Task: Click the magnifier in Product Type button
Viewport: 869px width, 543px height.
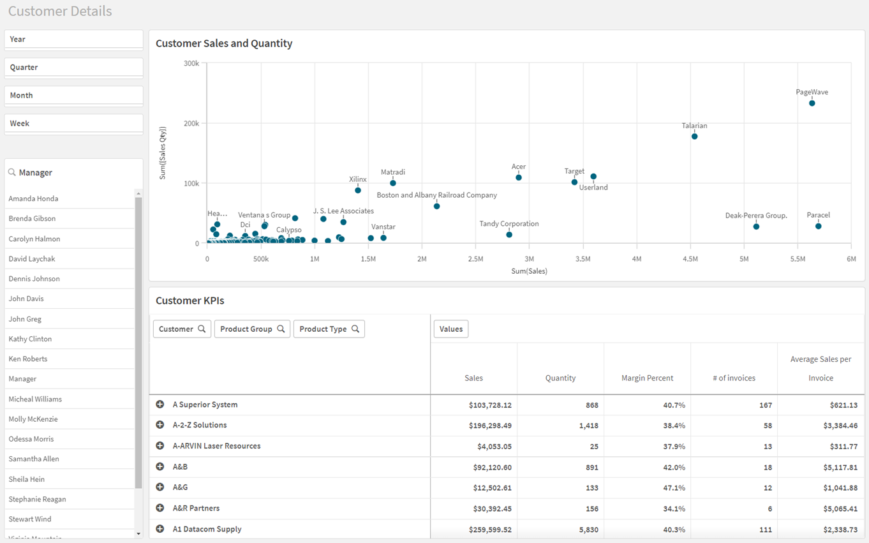Action: (x=355, y=329)
